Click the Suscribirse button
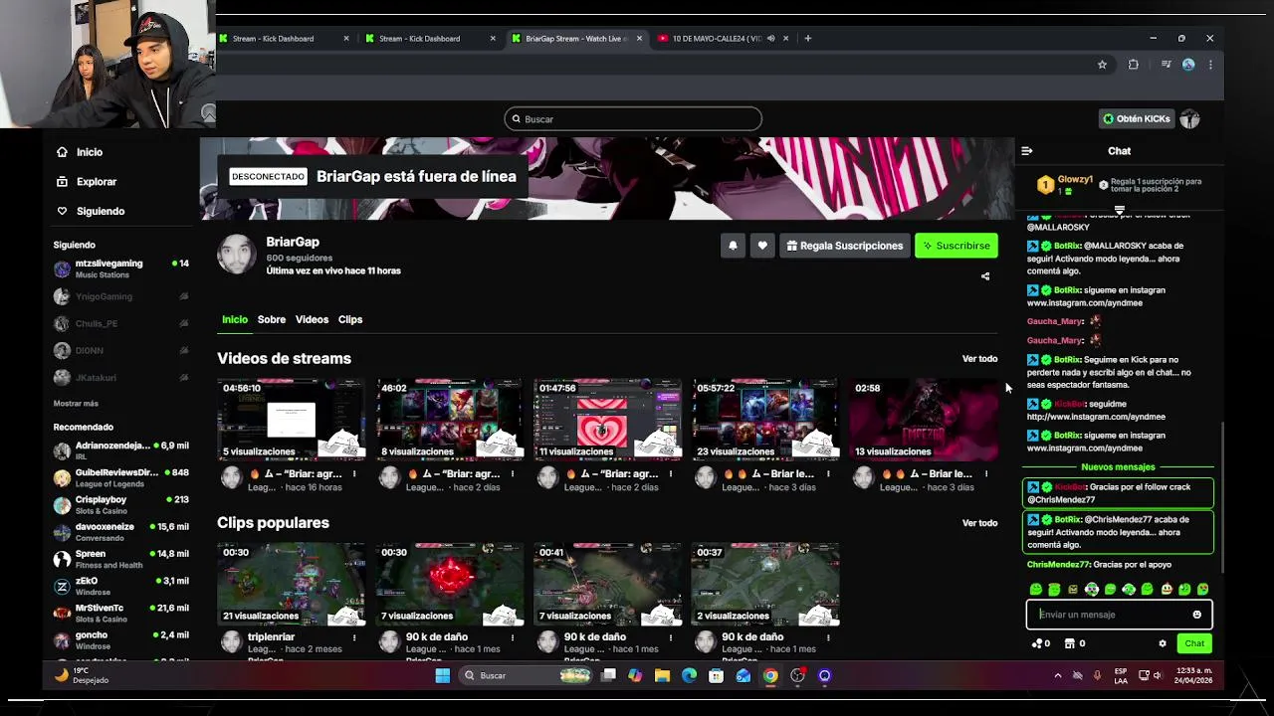Screen dimensions: 1274x716 coord(956,246)
